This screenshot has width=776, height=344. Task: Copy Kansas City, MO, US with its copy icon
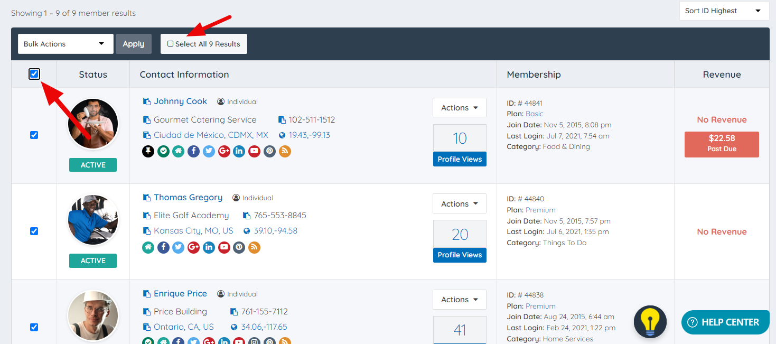[147, 231]
